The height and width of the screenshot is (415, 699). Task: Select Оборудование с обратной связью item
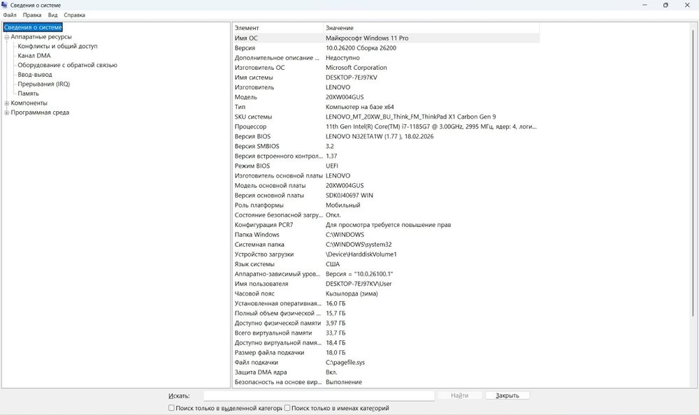[67, 65]
